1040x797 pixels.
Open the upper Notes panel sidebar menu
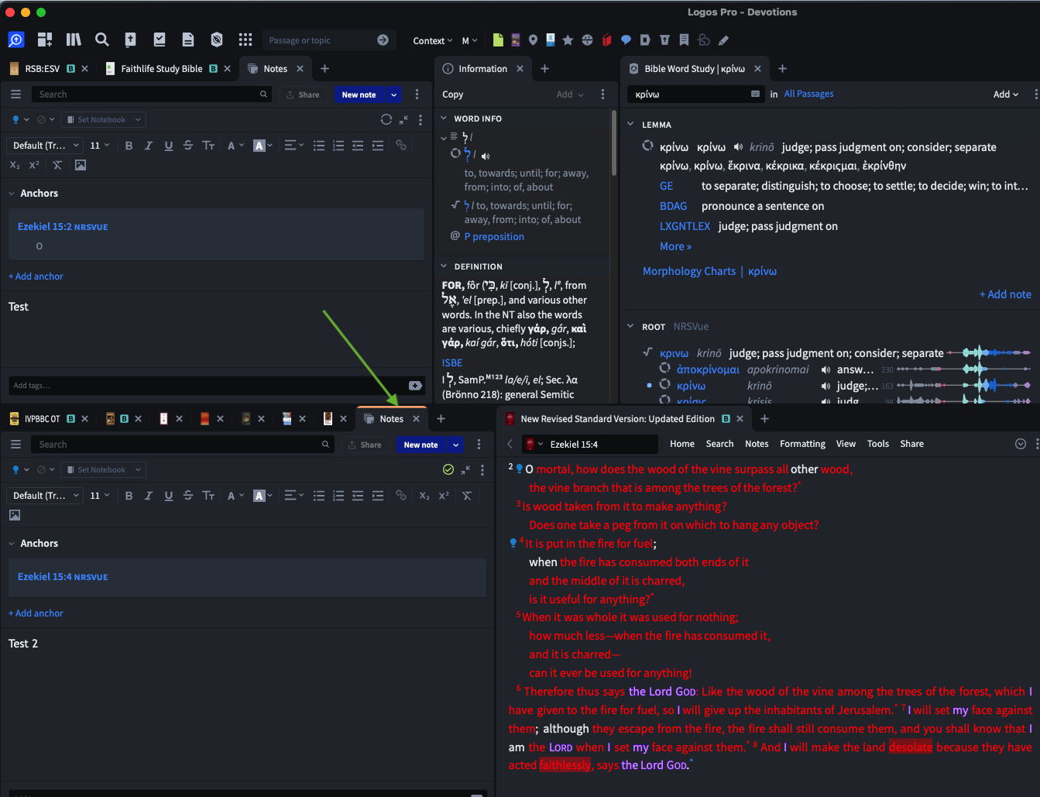(x=15, y=94)
